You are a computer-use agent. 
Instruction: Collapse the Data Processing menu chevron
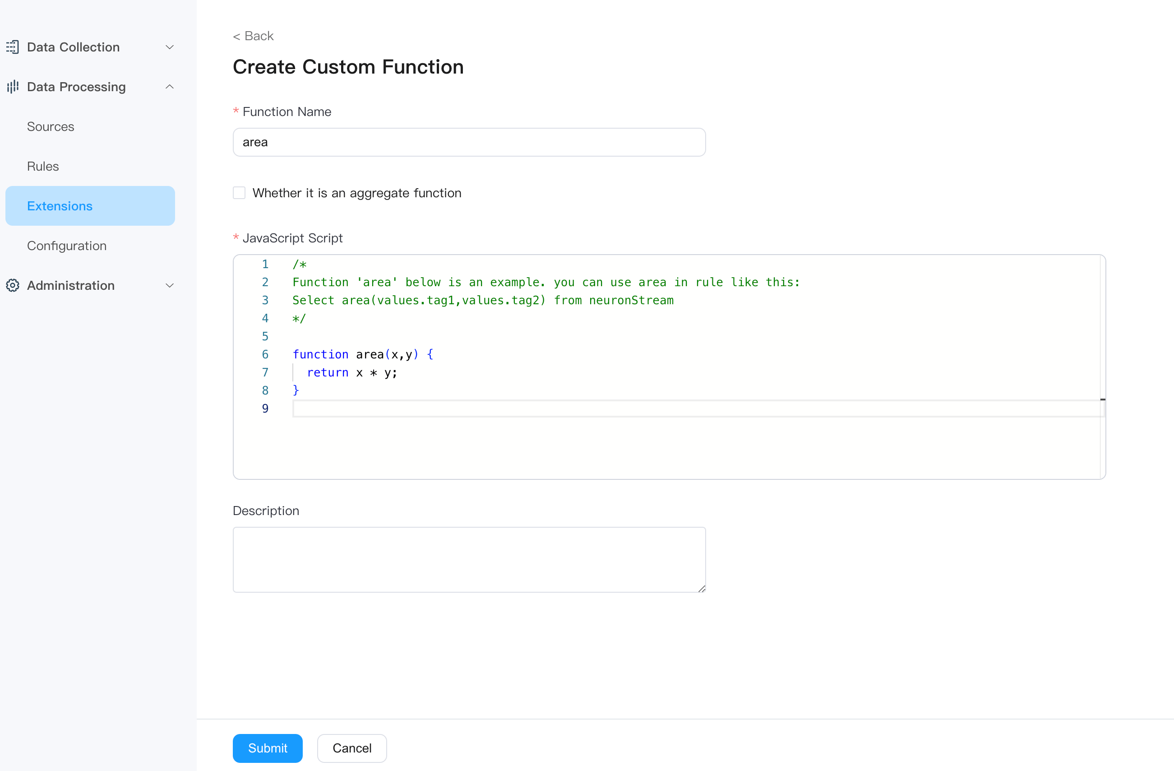169,87
